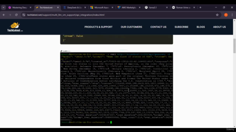The width and height of the screenshot is (236, 132).
Task: Open About Us page
Action: [x=219, y=27]
